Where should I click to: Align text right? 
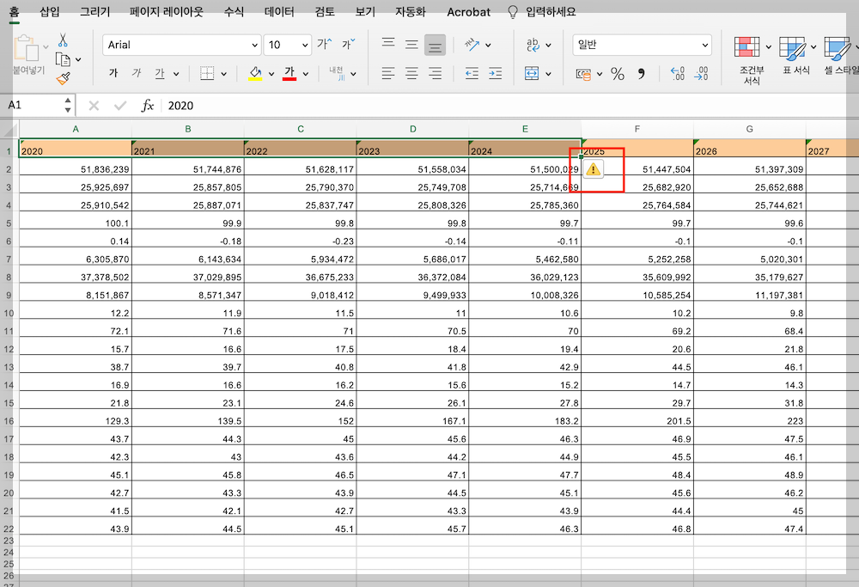point(435,73)
